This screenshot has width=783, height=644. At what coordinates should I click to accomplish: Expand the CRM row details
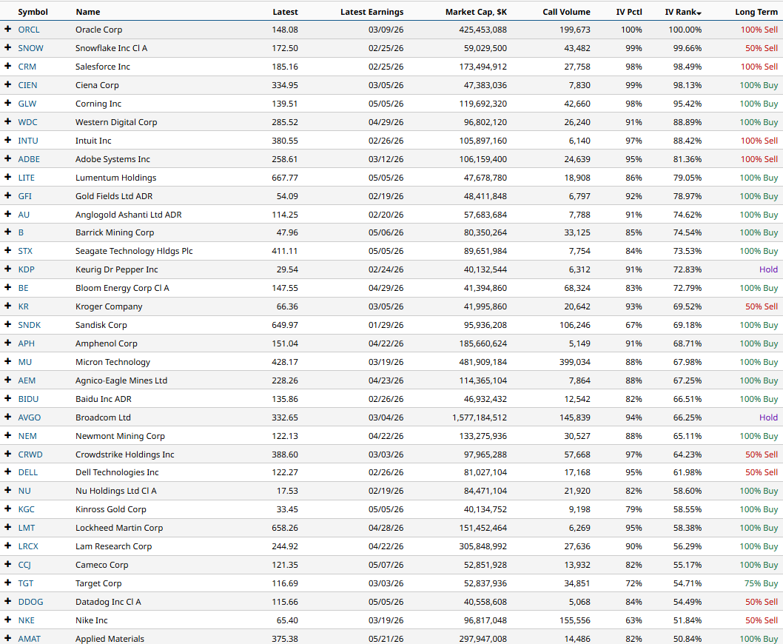7,67
